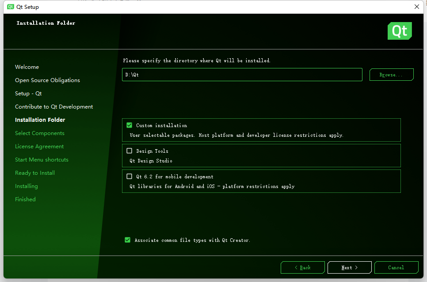Go Back to the previous page
Screen dimensions: 427x282
coord(302,267)
